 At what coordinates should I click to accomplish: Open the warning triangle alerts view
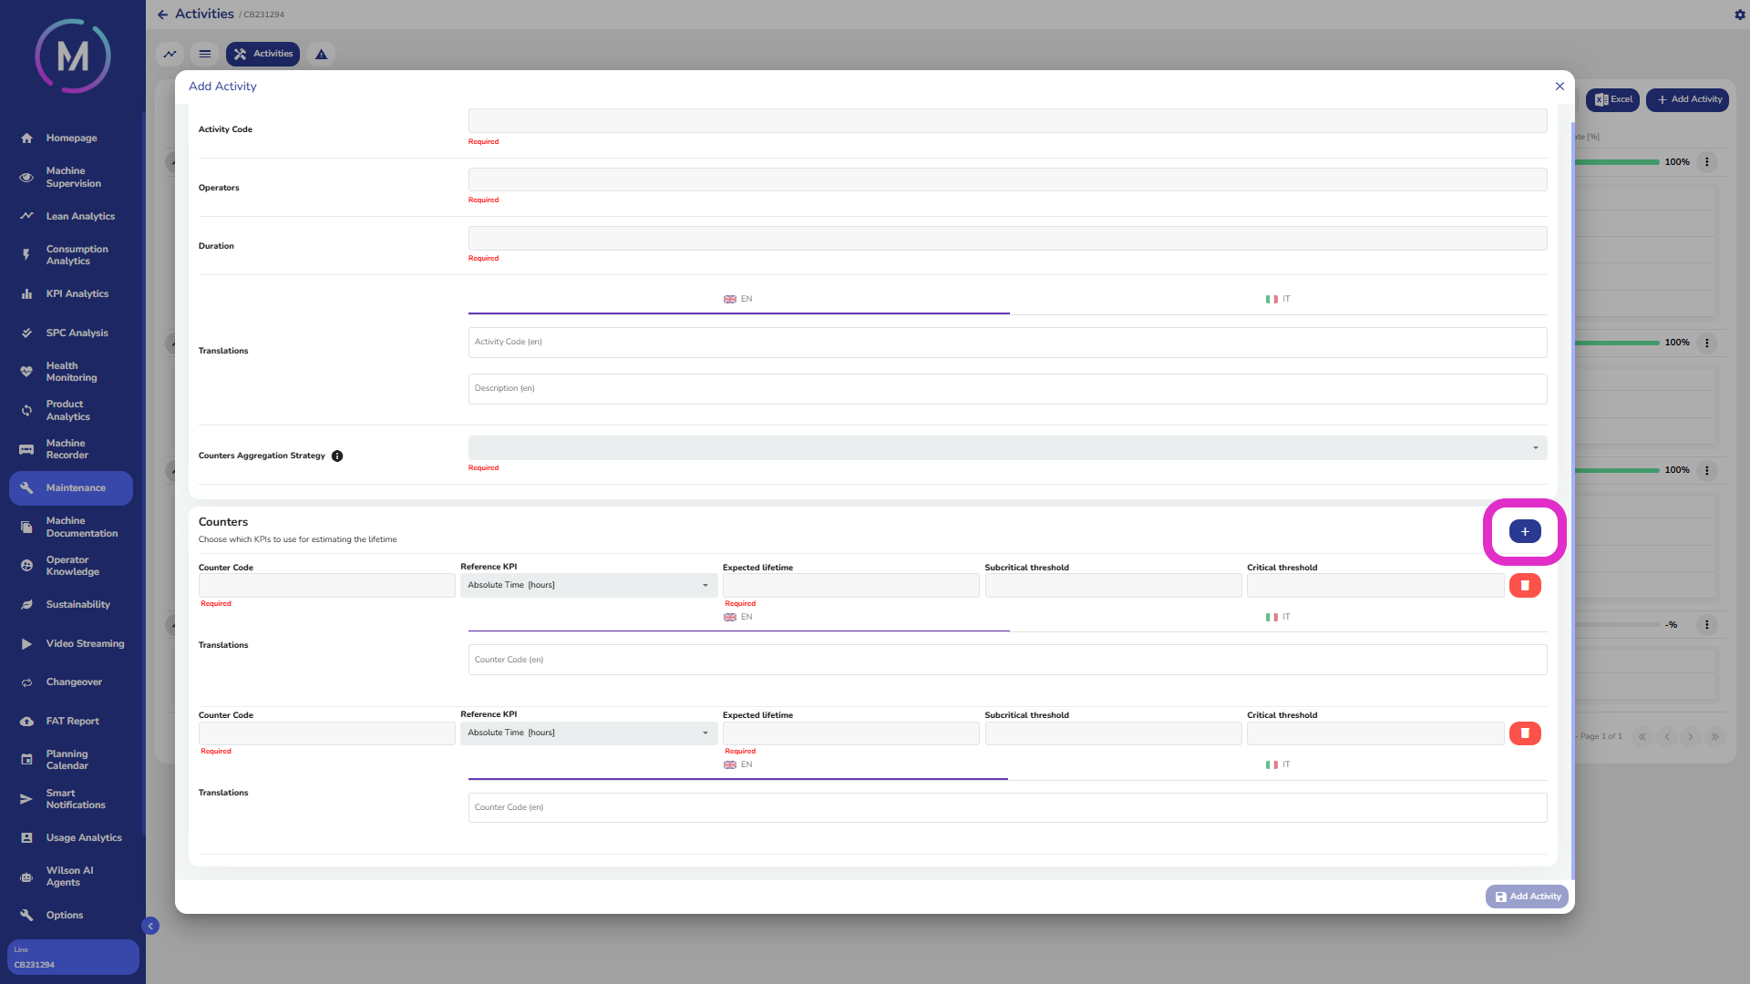point(321,54)
